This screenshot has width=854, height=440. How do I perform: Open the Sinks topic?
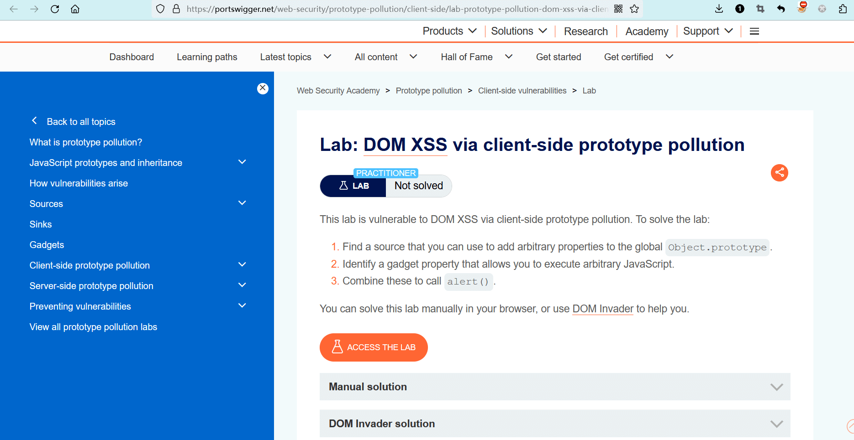pos(41,224)
